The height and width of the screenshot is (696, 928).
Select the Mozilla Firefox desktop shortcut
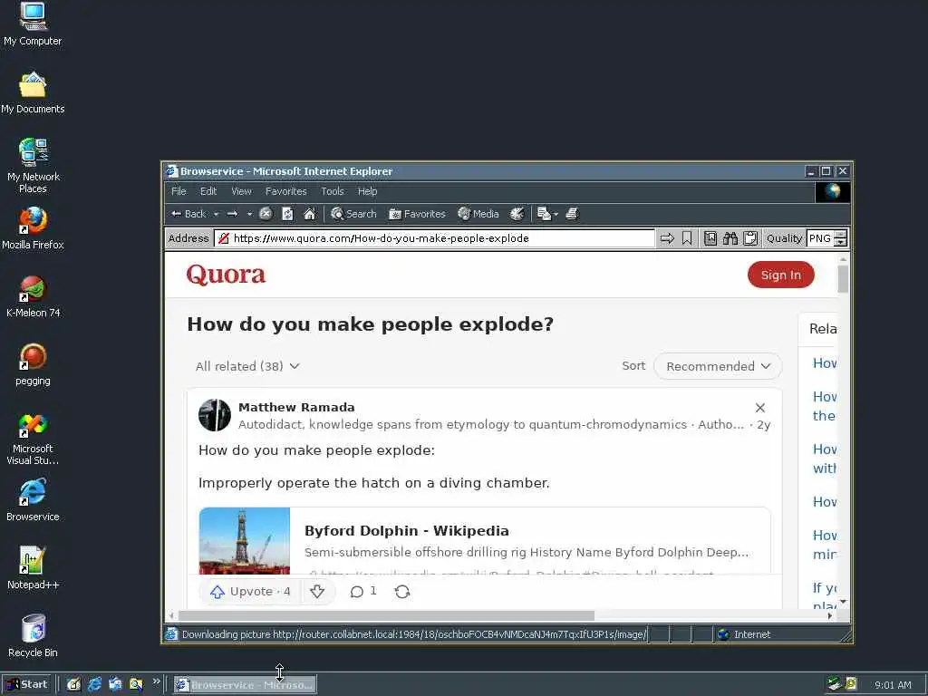pyautogui.click(x=33, y=229)
